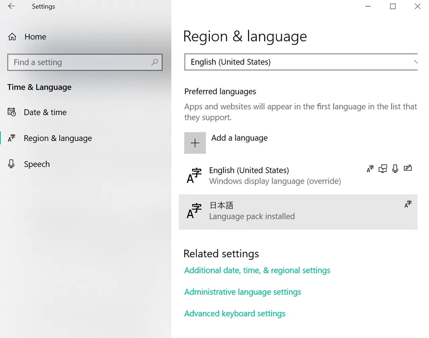Screen dimensions: 429x338
Task: Click the back arrow in Settings
Action: 11,6
